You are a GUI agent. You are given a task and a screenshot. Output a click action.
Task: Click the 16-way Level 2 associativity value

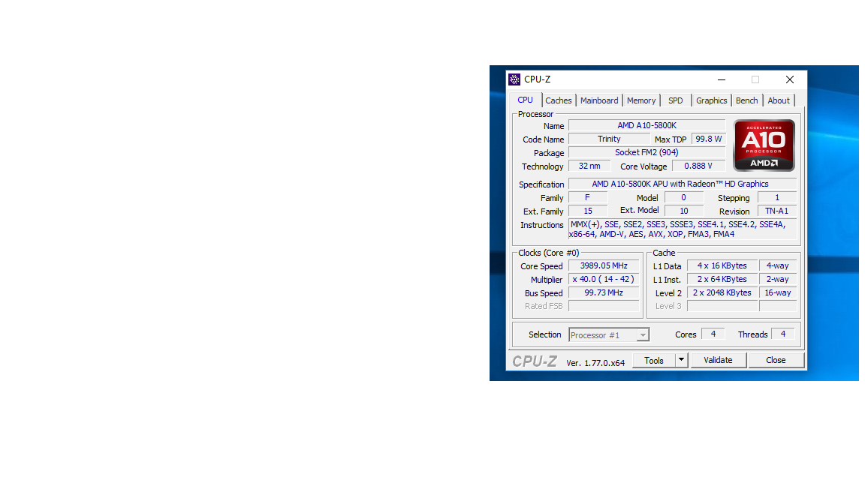(778, 293)
